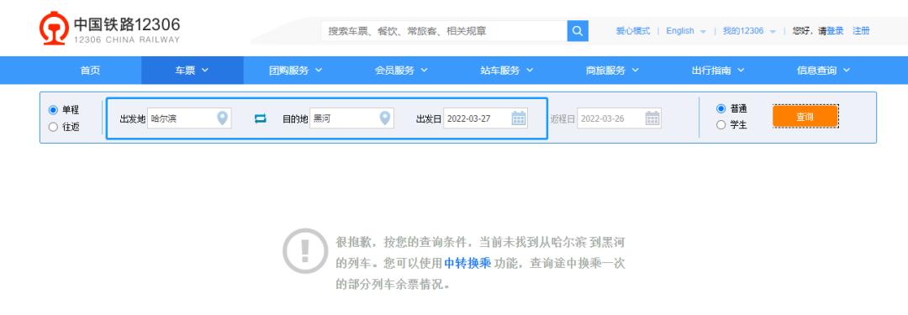Screen dimensions: 908x315
Task: Click the location pin in 出发地 field
Action: [x=222, y=118]
